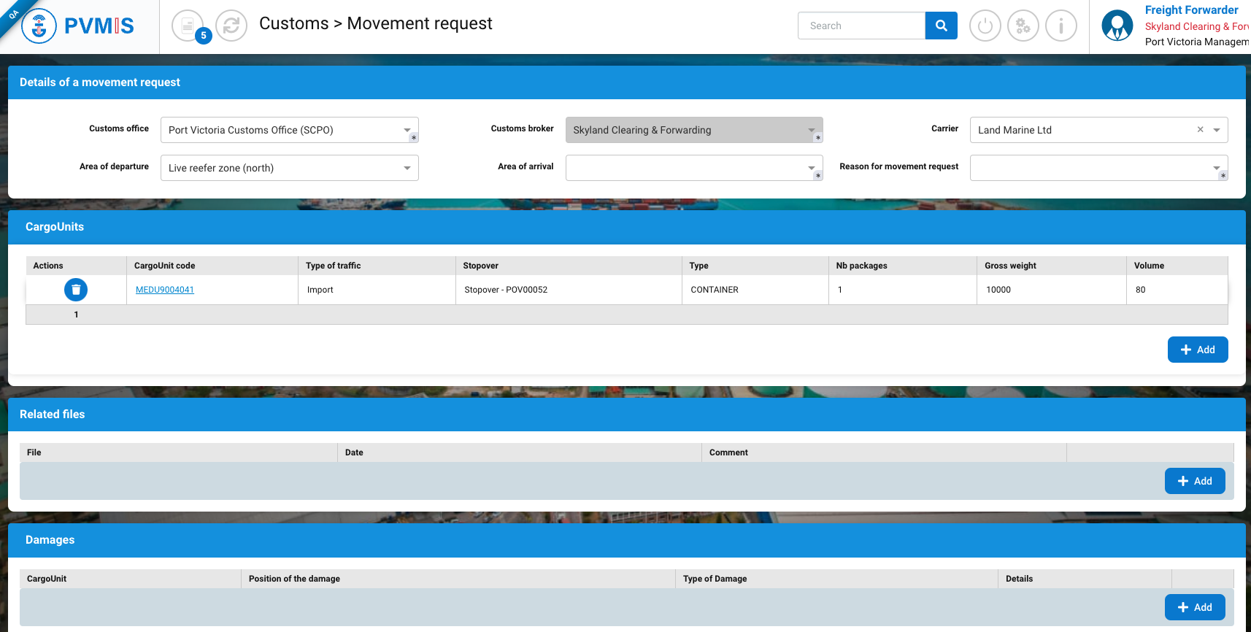1251x632 pixels.
Task: Focus the Search text field
Action: [861, 26]
